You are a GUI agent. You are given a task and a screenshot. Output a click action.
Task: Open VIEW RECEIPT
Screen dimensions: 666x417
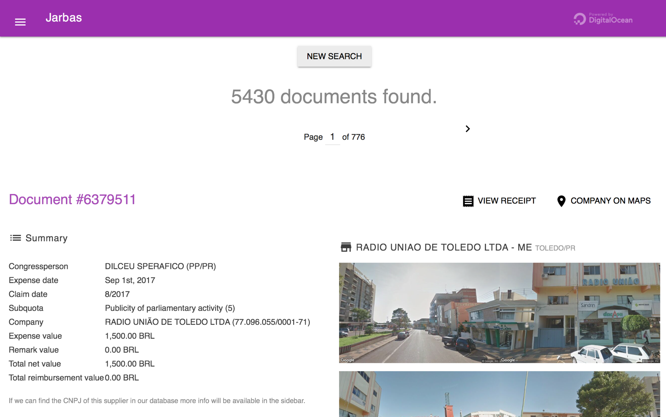[506, 201]
